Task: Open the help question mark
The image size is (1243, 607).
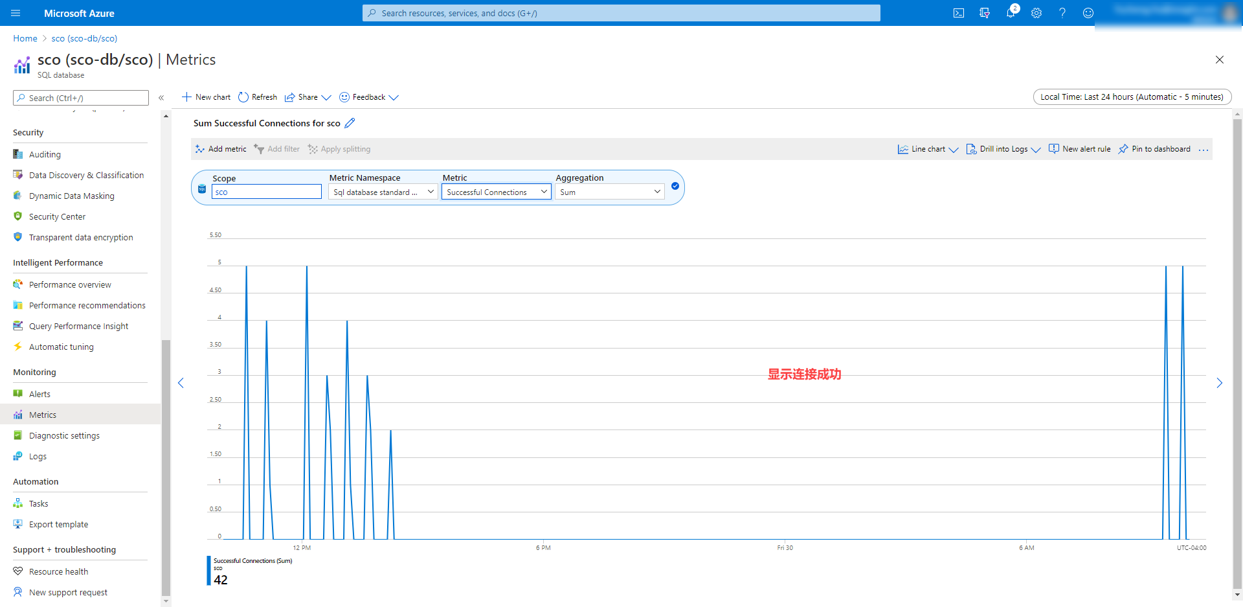Action: [x=1062, y=13]
